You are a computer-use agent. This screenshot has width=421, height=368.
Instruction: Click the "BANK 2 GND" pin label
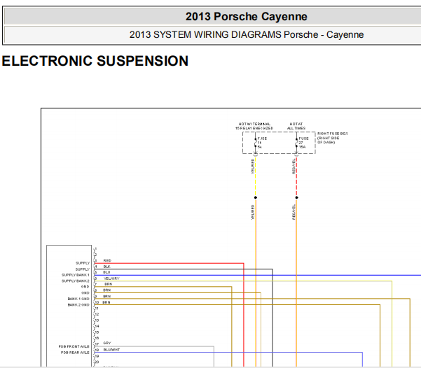(x=78, y=305)
